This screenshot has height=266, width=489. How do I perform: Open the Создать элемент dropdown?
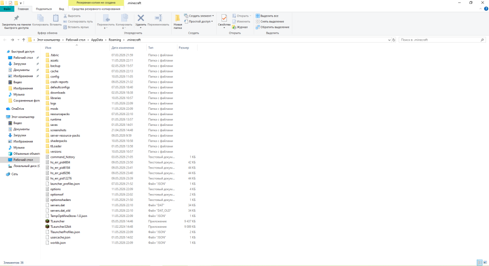[199, 16]
